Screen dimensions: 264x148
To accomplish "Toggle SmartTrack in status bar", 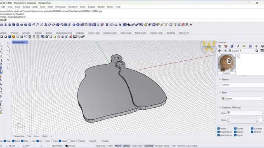I will [x=137, y=146].
